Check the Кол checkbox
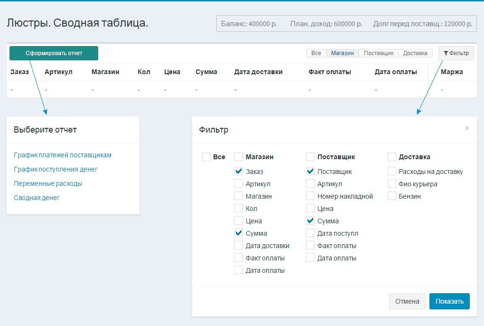Image resolution: width=484 pixels, height=326 pixels. tap(239, 208)
